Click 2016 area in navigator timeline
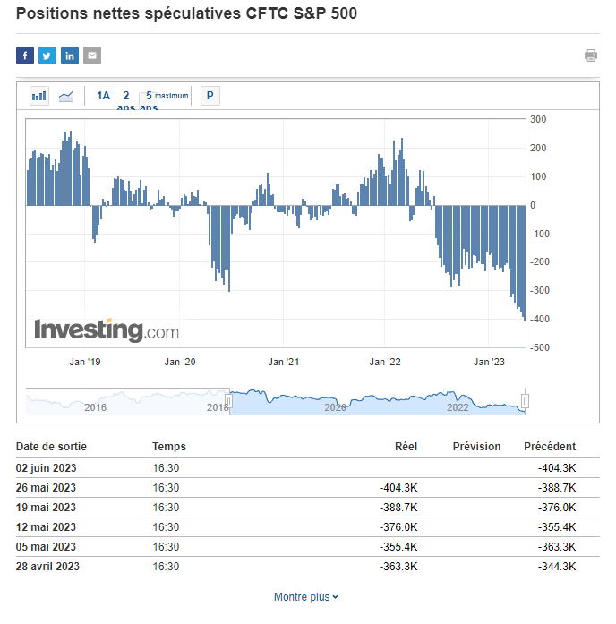616x624 pixels. pos(95,406)
